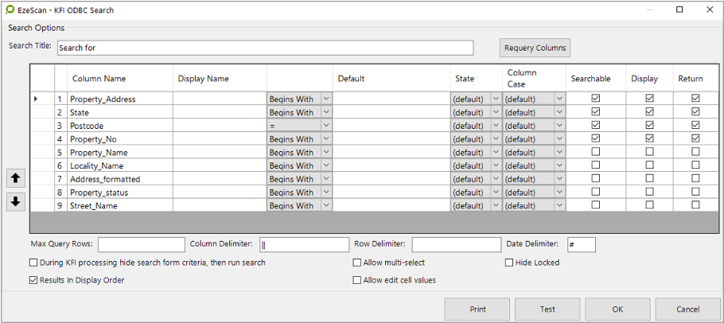
Task: Open operator dropdown for Postcode row
Action: coord(325,126)
